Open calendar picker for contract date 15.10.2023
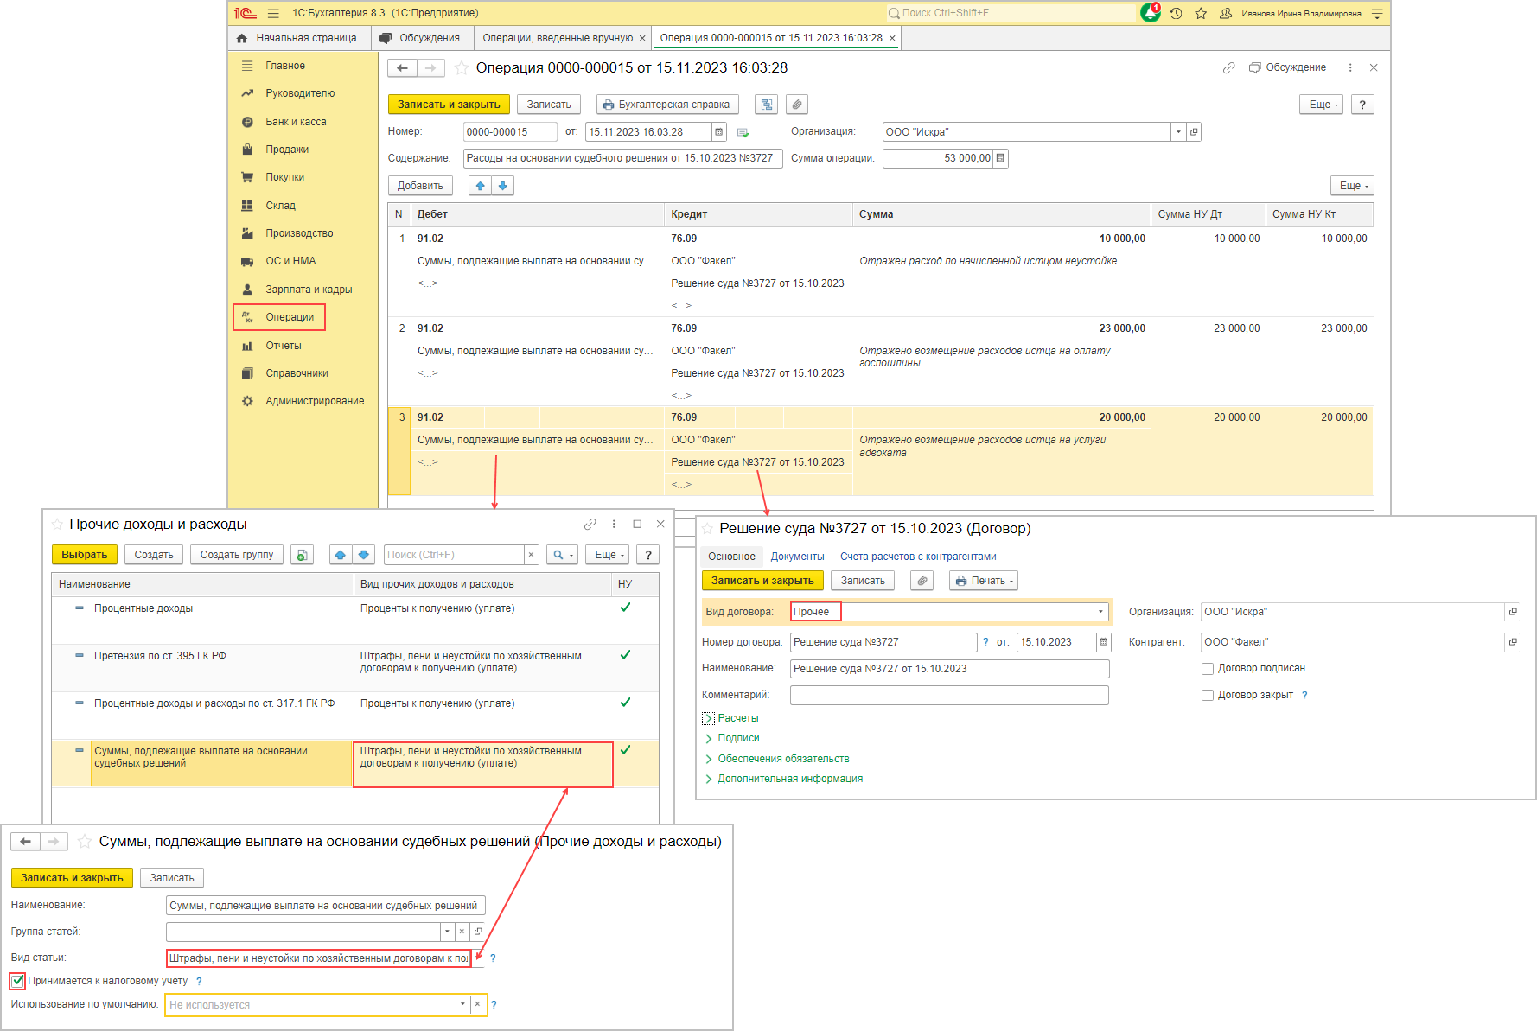Viewport: 1537px width, 1031px height. (x=1103, y=642)
